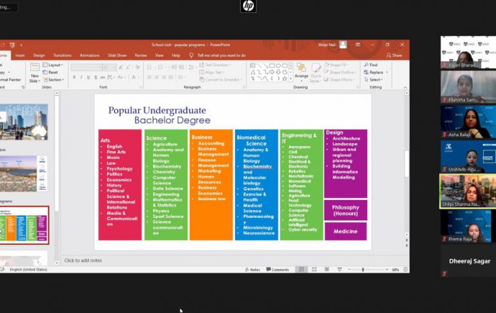Click the Format Painter button
The width and height of the screenshot is (496, 313).
pos(11,79)
